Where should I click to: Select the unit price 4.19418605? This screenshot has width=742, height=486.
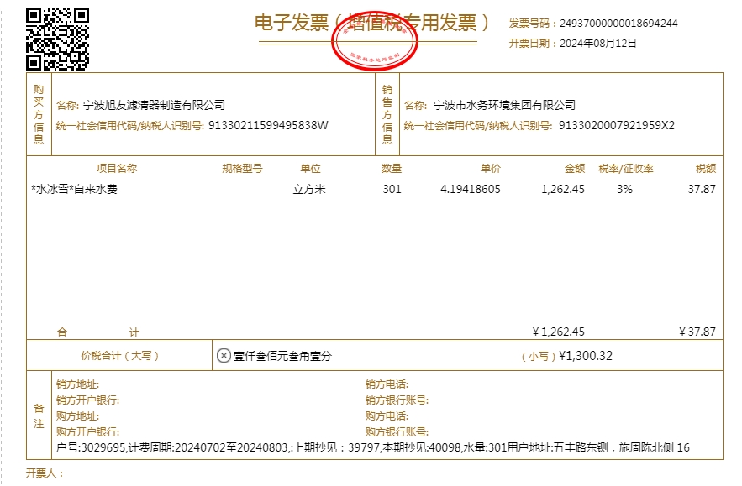click(470, 190)
